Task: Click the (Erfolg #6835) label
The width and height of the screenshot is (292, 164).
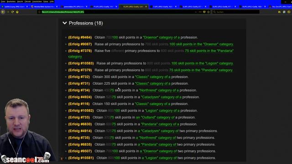Action: click(80, 144)
